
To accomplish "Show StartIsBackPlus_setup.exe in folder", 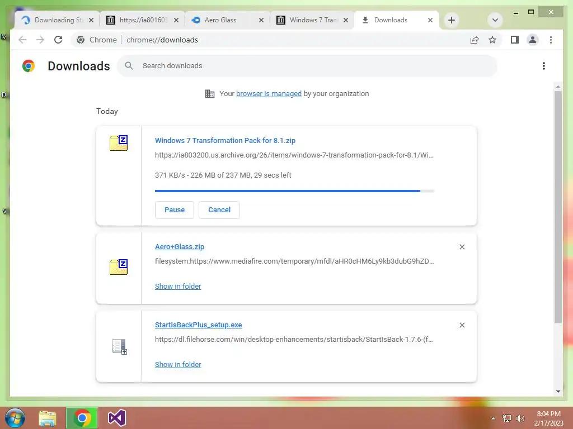I will (x=178, y=364).
